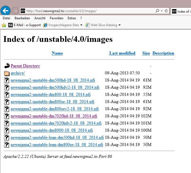The image size is (191, 173).
Task: Click the file icon beside the unstable-dm800se image
Action: 7,102
